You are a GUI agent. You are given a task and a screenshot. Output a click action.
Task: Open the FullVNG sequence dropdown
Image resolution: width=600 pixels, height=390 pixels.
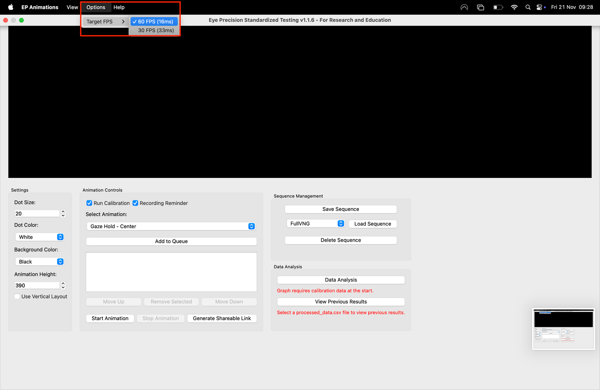[x=315, y=224]
